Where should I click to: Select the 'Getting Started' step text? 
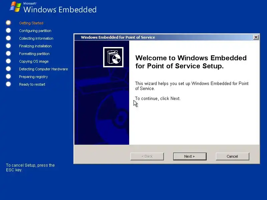coord(31,23)
